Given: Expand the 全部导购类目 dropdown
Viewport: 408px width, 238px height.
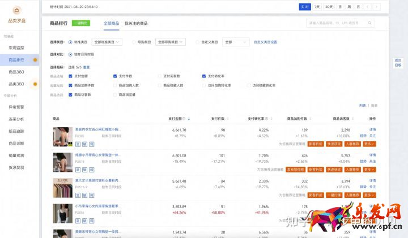Looking at the screenshot, I should (x=169, y=42).
